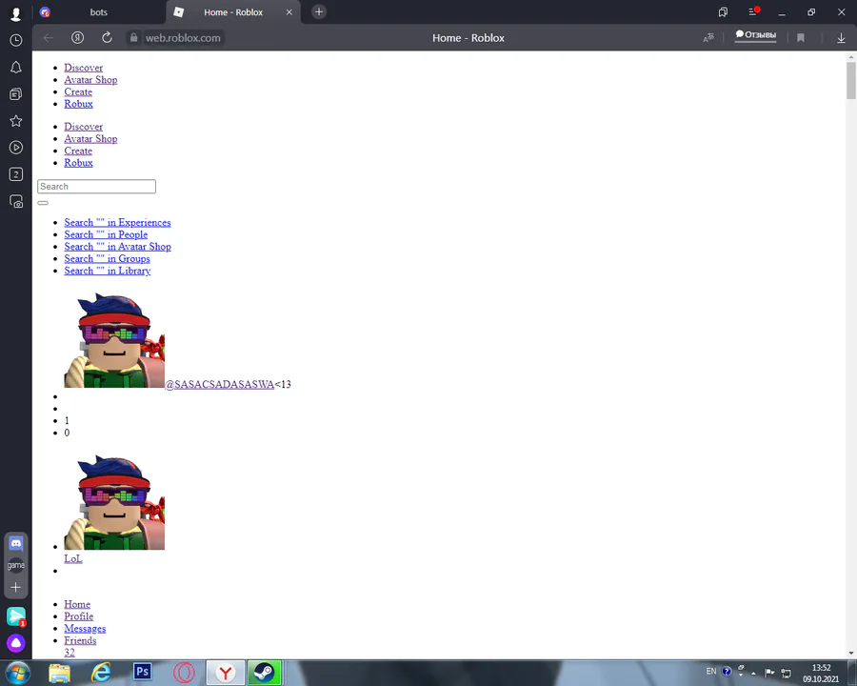The width and height of the screenshot is (857, 686).
Task: Click 'Search "" in Library' link
Action: pos(107,271)
